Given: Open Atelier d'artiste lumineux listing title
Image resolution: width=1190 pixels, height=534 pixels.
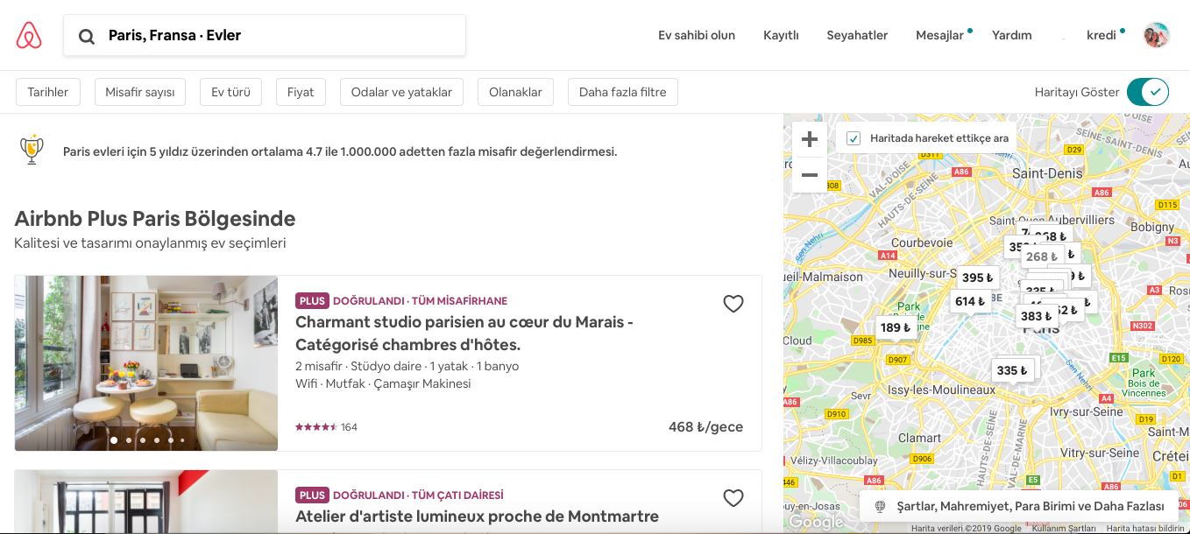Looking at the screenshot, I should [477, 516].
